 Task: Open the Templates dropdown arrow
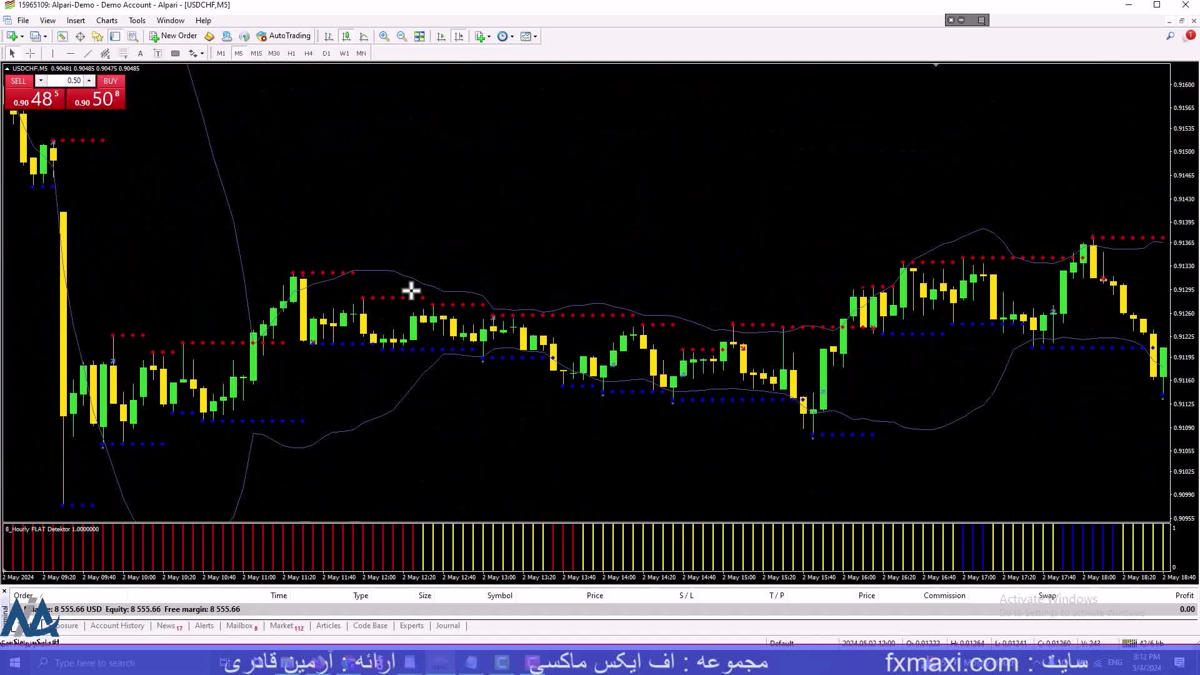535,36
